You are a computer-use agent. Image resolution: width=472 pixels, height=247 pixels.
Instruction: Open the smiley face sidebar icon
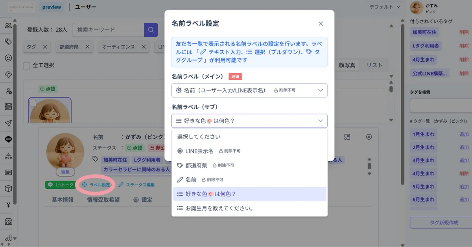8,58
